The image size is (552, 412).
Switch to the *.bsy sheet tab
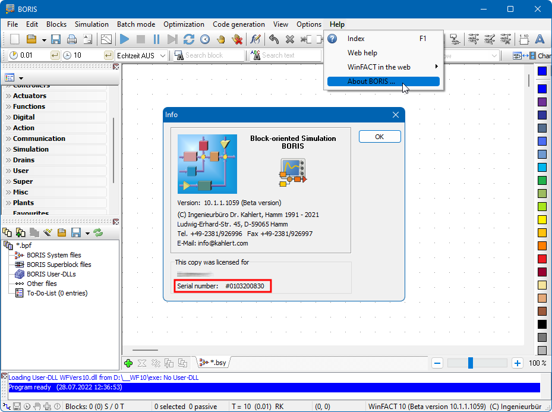click(x=214, y=363)
